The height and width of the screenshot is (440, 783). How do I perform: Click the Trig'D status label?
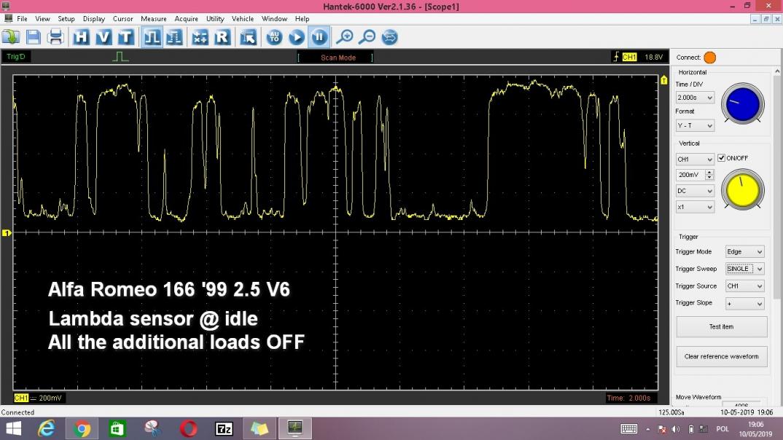[x=16, y=56]
